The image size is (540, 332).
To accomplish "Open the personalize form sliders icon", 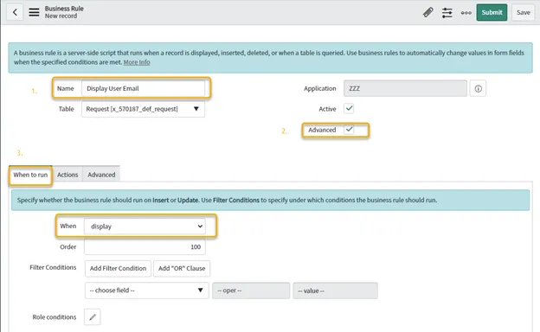I will (447, 13).
